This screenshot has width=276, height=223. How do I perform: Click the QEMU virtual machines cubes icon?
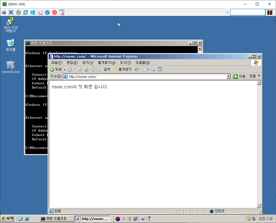coord(4,12)
